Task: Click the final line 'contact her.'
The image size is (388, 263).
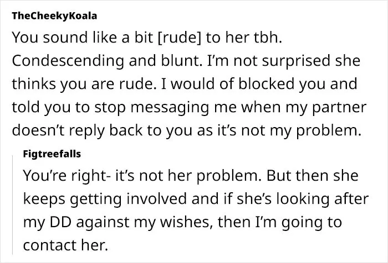Action: pos(65,245)
